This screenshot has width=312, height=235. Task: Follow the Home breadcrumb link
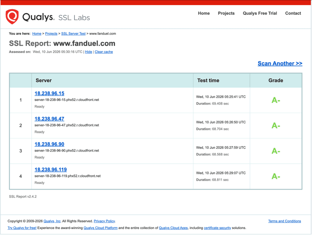(37, 34)
